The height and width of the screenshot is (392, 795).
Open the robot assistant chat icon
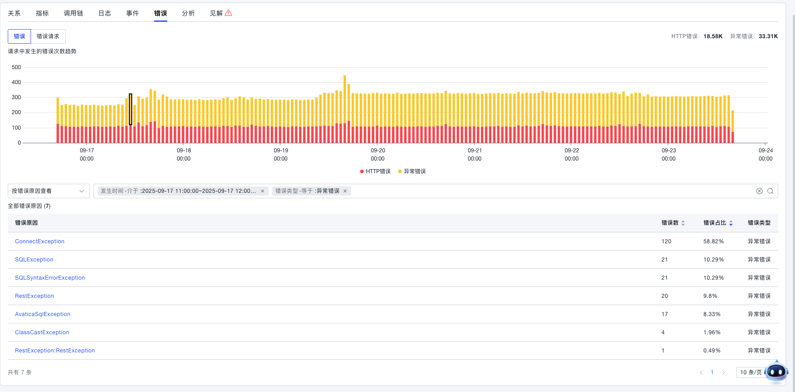click(776, 372)
